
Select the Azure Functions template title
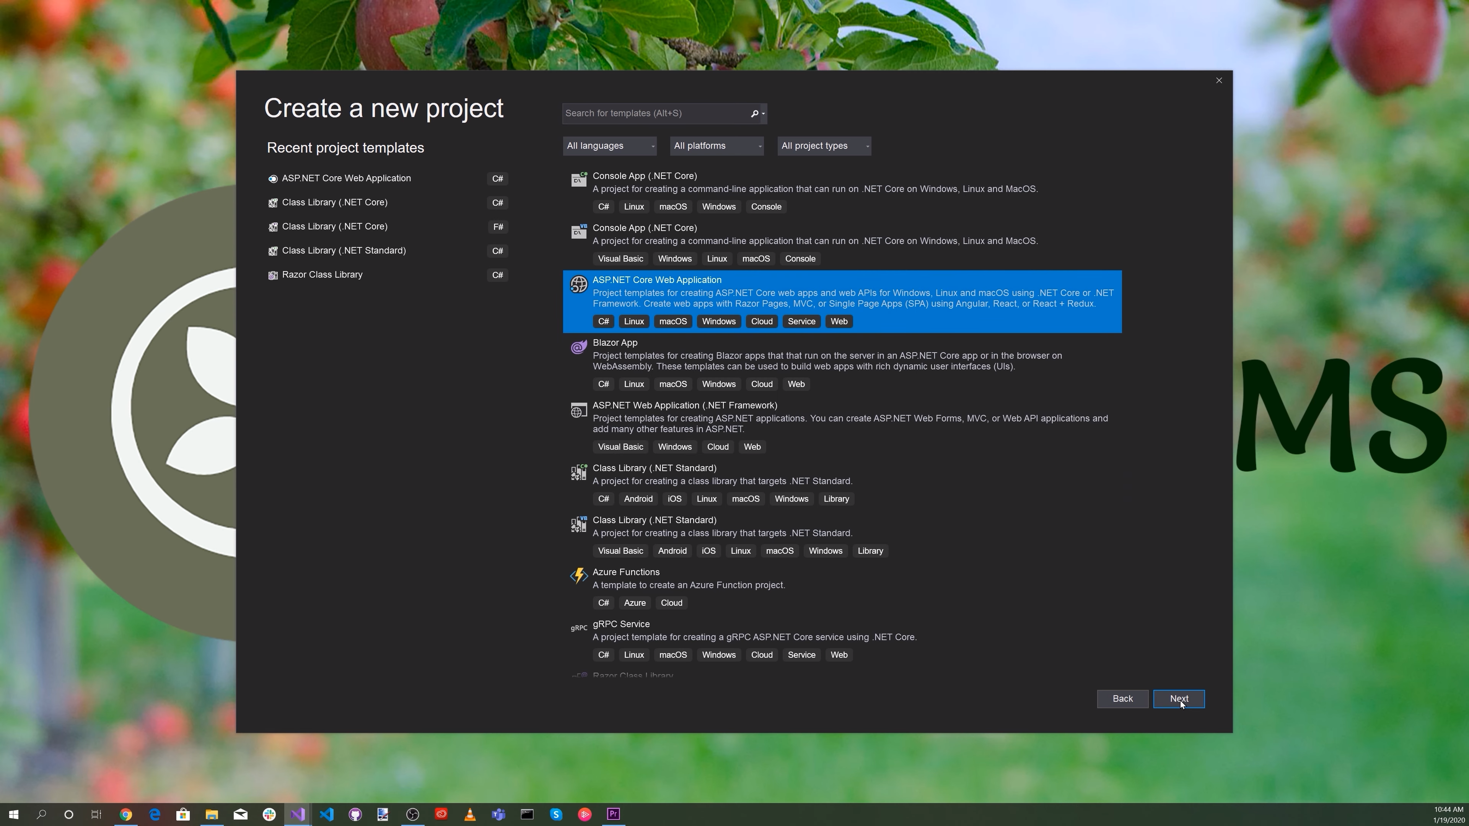coord(626,572)
